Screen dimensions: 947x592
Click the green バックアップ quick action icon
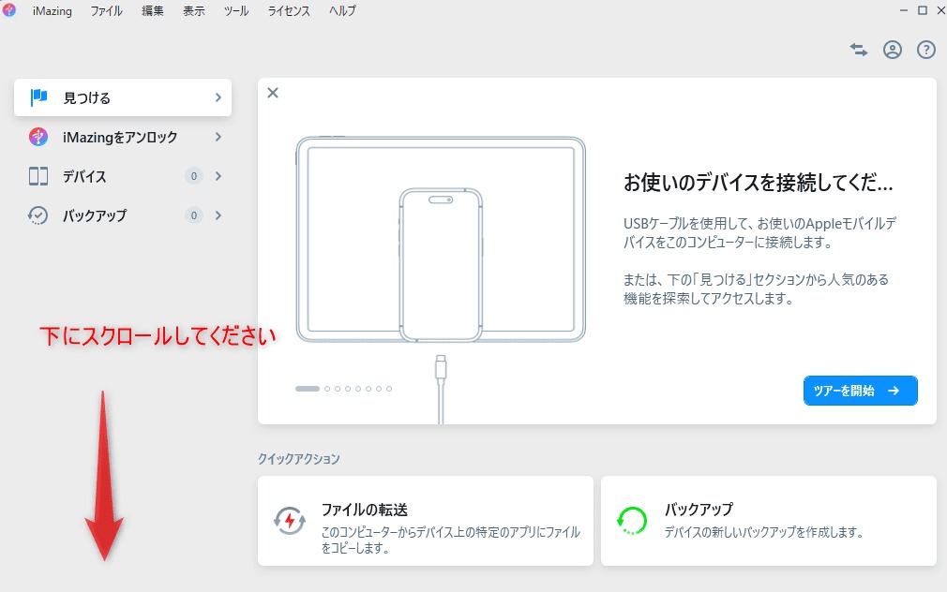pyautogui.click(x=632, y=520)
